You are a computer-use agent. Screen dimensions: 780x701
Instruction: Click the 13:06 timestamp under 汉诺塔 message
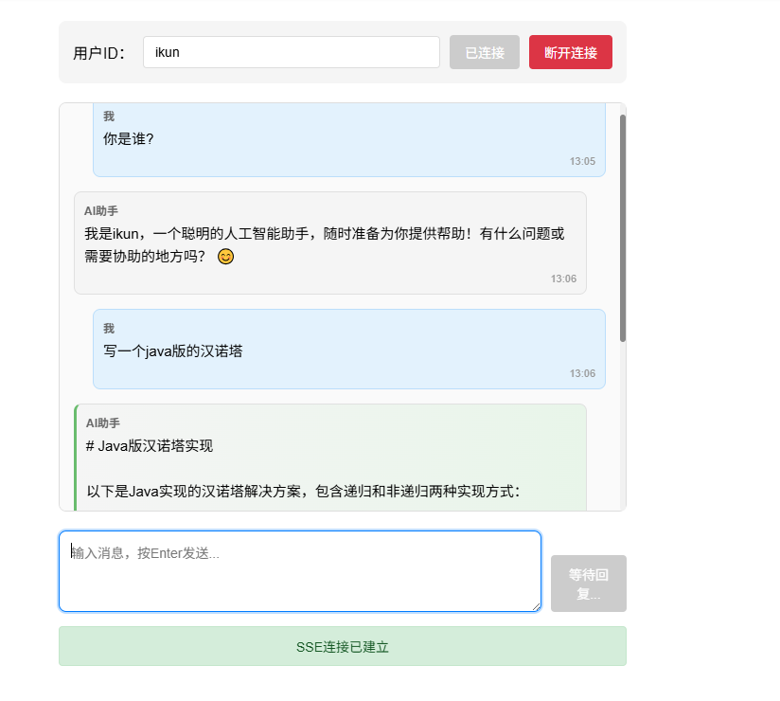tap(582, 373)
